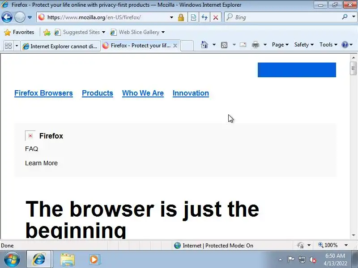Expand the address bar autocomplete dropdown
The width and height of the screenshot is (358, 268).
click(171, 17)
